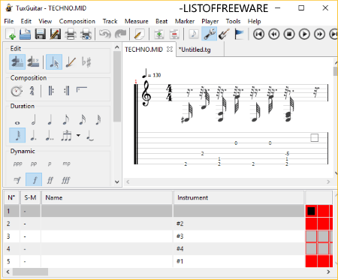Set dynamic to ppp
Image resolution: width=338 pixels, height=280 pixels.
[17, 164]
